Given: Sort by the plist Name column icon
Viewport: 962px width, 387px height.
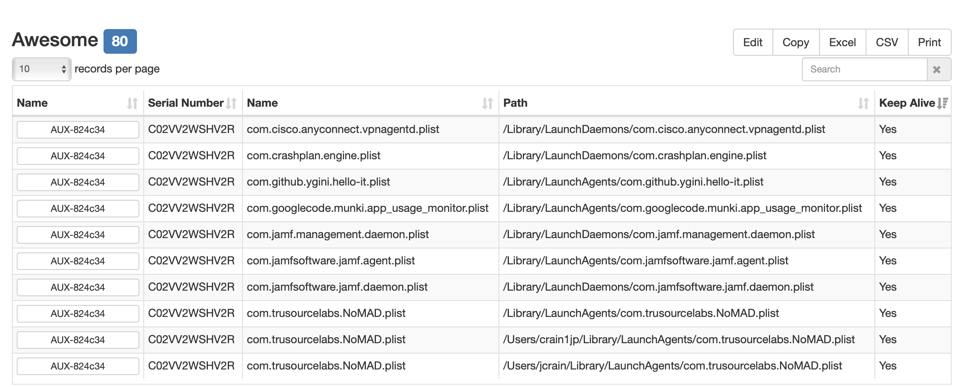Looking at the screenshot, I should point(487,104).
